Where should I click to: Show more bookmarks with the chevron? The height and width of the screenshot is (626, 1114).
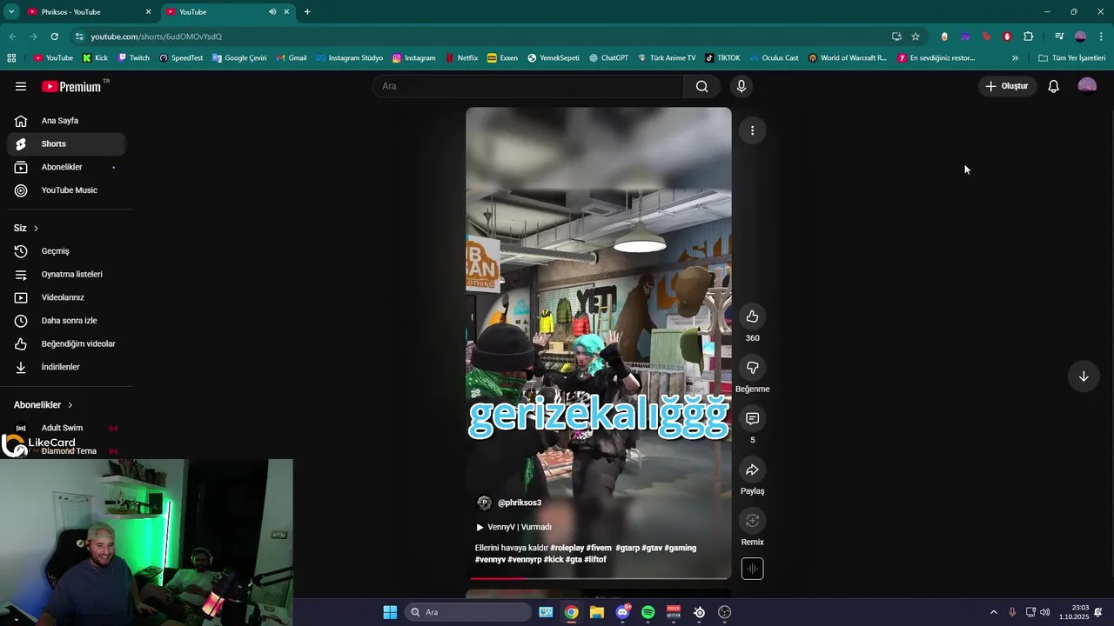point(1015,58)
